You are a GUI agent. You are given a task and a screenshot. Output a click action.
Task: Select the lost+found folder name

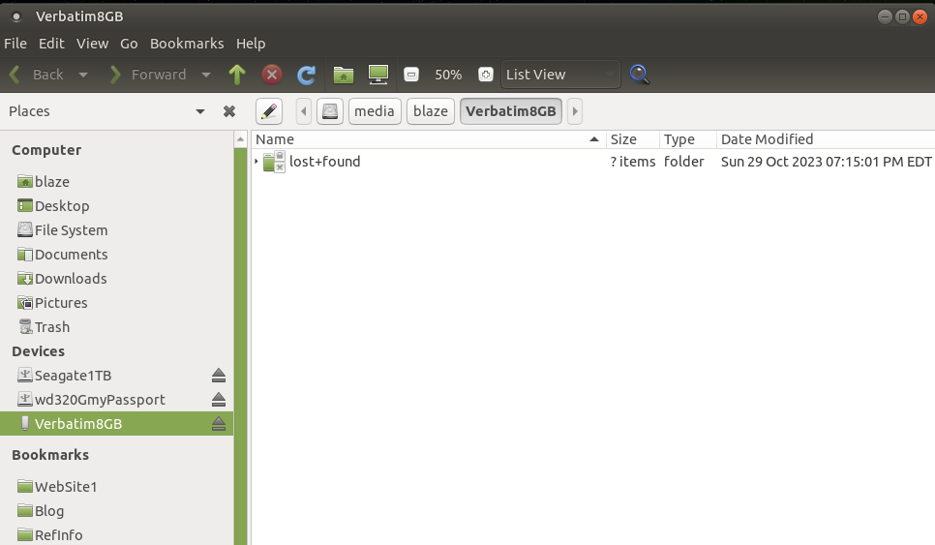point(325,162)
